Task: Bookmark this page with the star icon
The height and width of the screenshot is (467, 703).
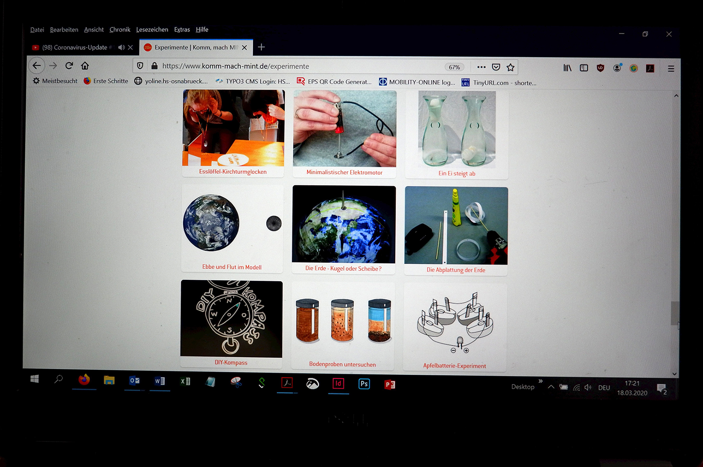Action: click(511, 67)
